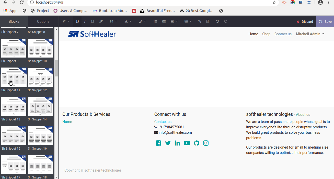
Task: Select the Sh Snippet 15 thumbnail
Action: click(x=14, y=136)
